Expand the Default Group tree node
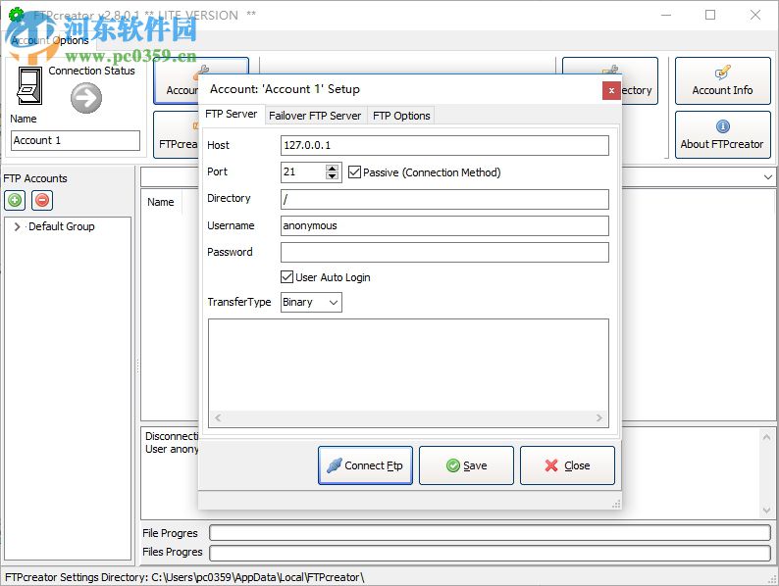The image size is (779, 586). coord(18,226)
